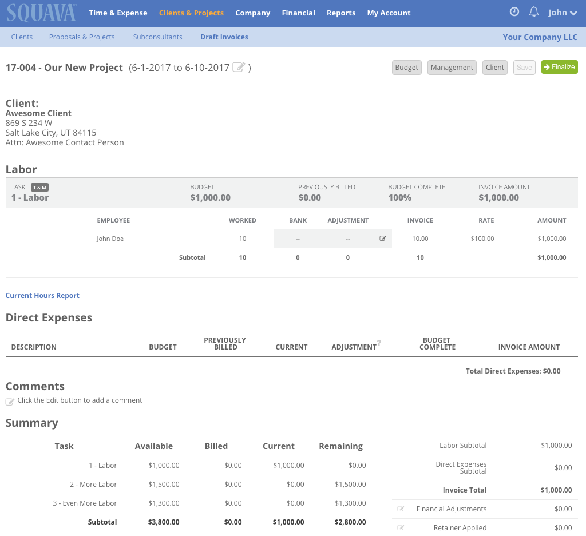Go to Proposals & Projects subtab
The width and height of the screenshot is (586, 536).
[82, 37]
